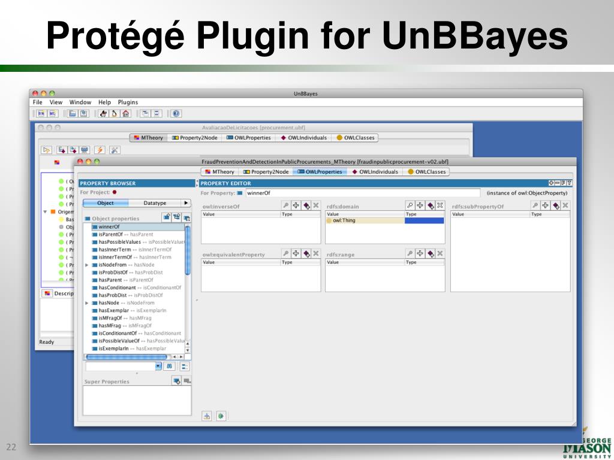Click the cascade windows toolbar icon
The height and width of the screenshot is (460, 614).
(x=145, y=113)
